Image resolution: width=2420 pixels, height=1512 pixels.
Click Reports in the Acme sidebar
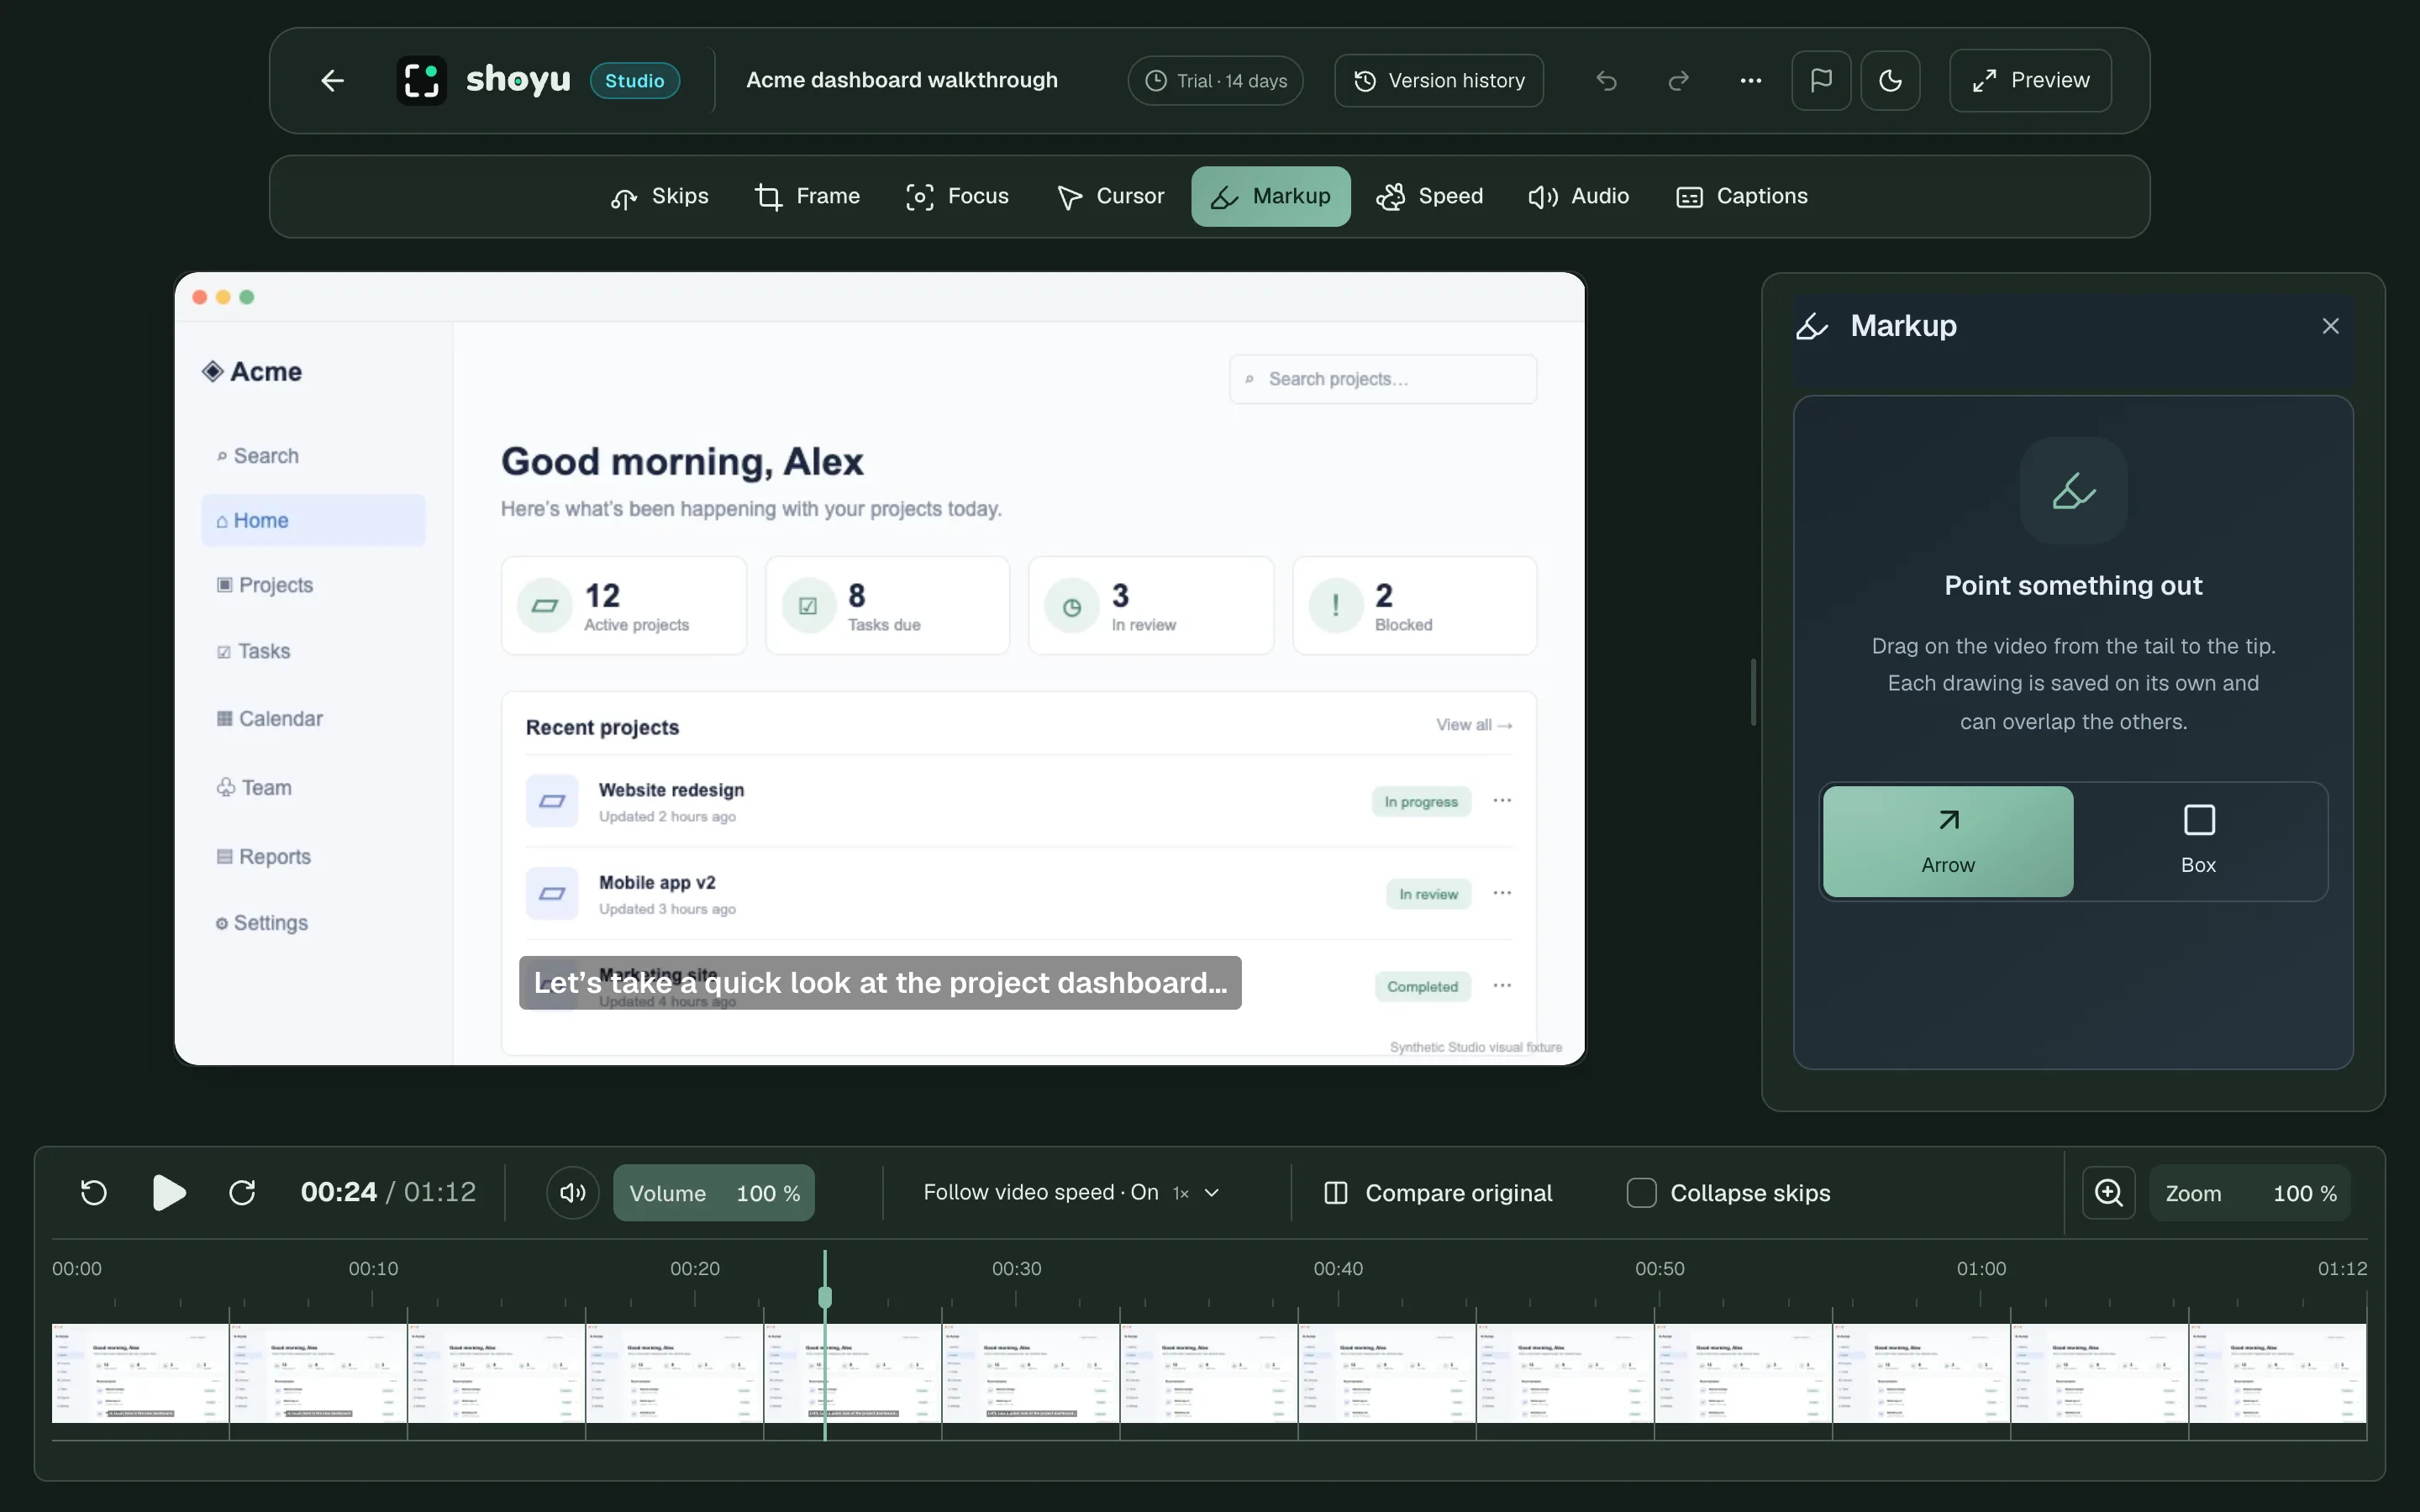pyautogui.click(x=264, y=857)
